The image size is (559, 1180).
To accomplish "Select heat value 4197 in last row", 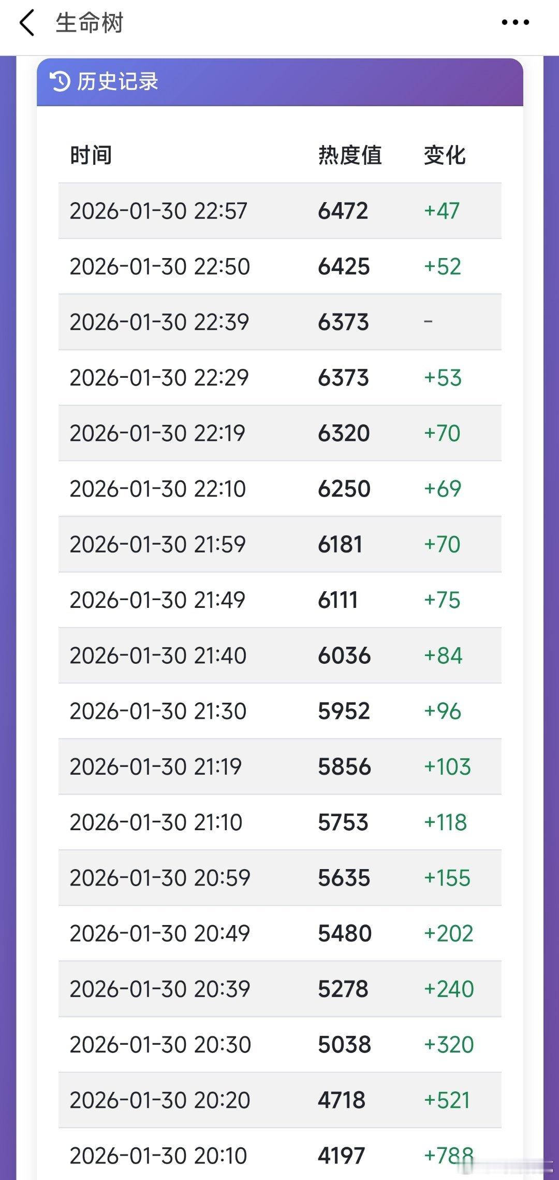I will [342, 1156].
